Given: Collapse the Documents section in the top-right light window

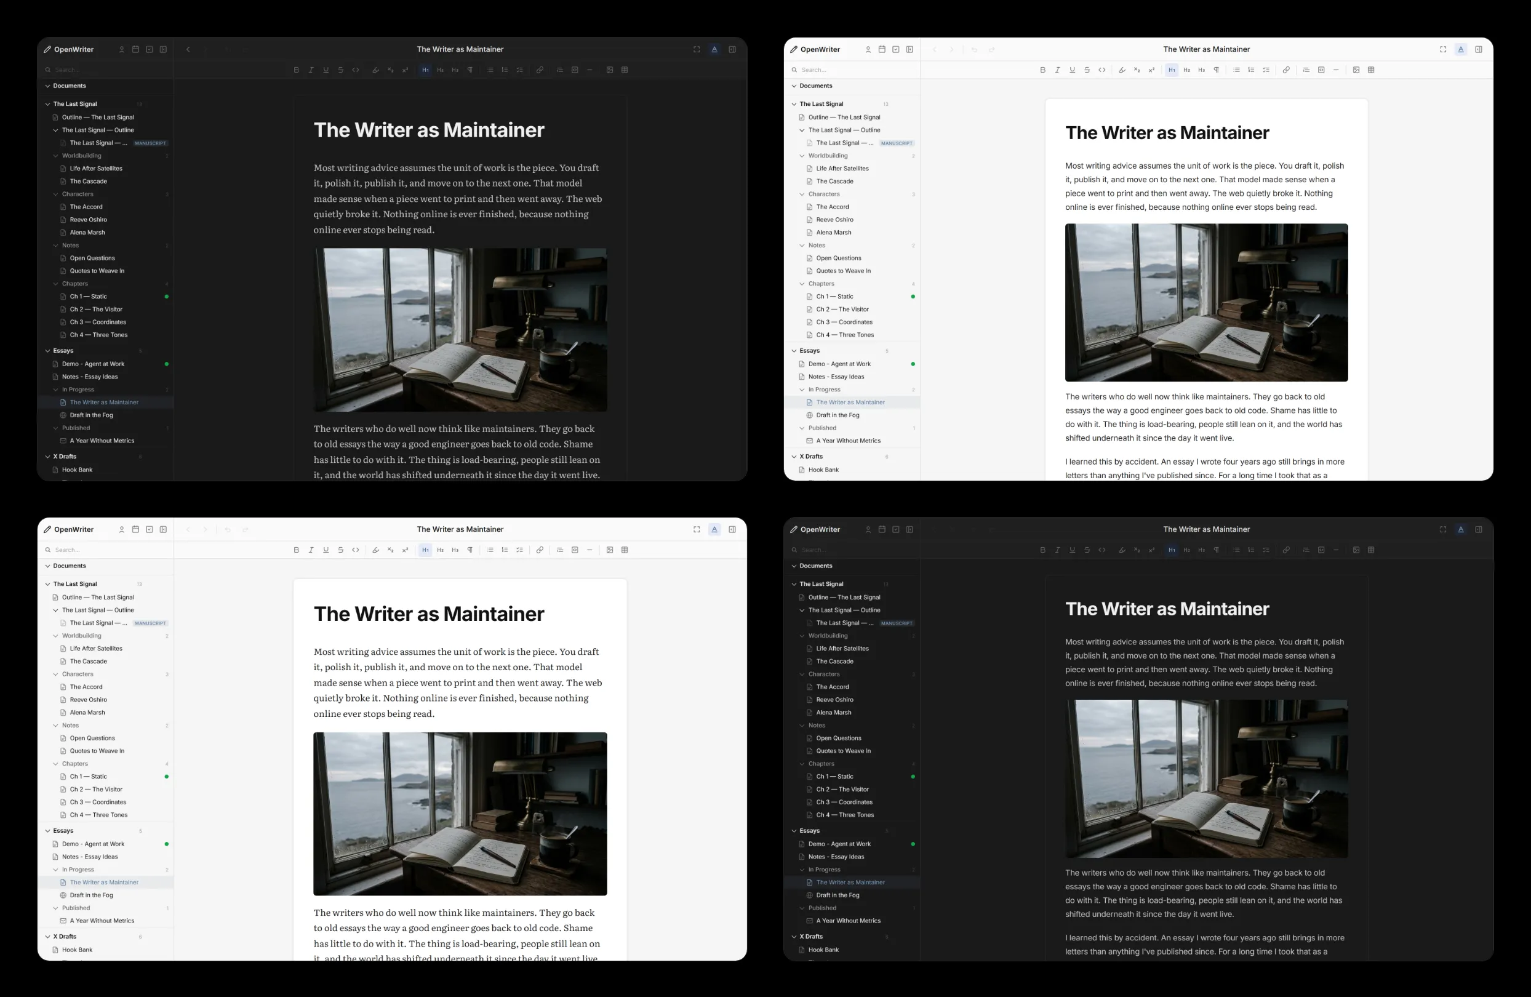Looking at the screenshot, I should [x=794, y=86].
